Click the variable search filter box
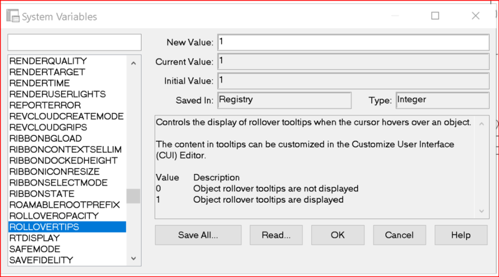Image resolution: width=499 pixels, height=277 pixels. 74,42
